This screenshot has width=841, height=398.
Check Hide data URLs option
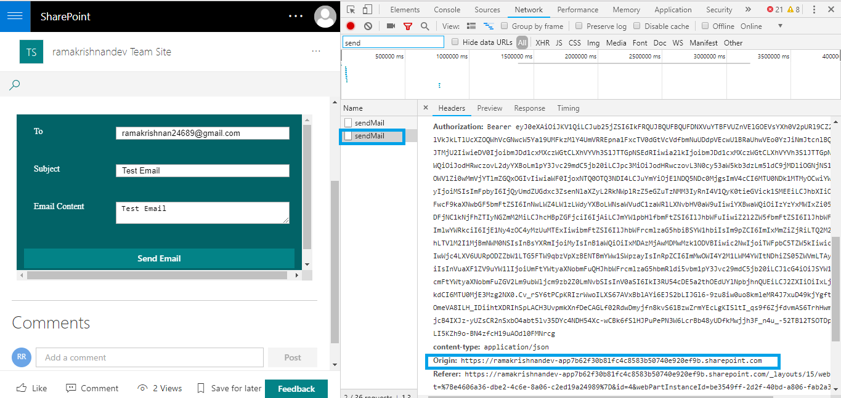tap(455, 42)
